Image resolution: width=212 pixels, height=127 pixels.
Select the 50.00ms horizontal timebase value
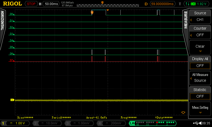point(51,4)
